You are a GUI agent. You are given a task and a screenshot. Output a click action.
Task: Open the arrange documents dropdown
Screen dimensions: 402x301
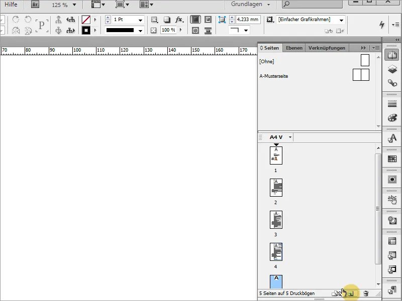point(146,5)
